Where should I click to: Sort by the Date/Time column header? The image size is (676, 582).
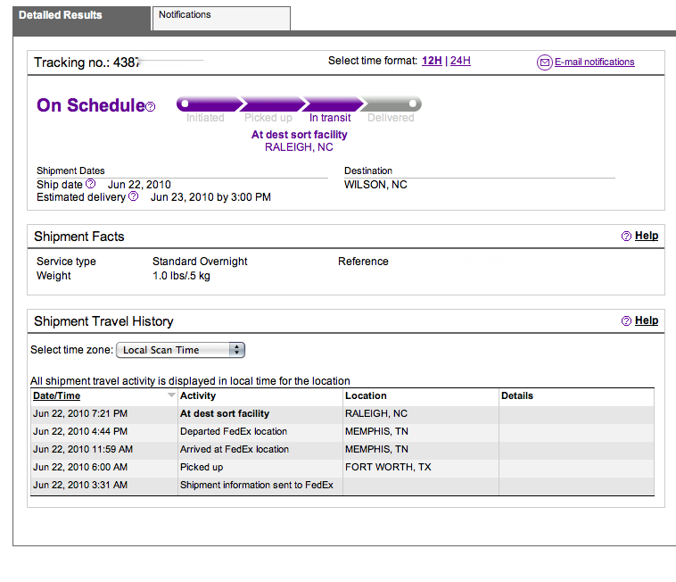[x=56, y=395]
